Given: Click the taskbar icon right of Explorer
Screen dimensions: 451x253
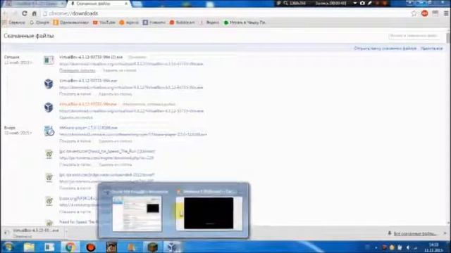Looking at the screenshot, I should (49, 247).
